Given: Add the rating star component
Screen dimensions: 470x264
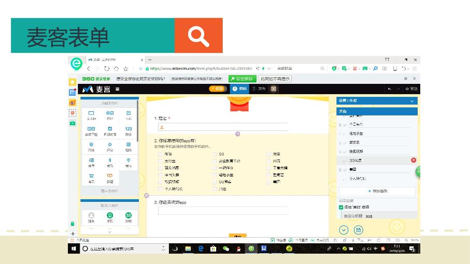Looking at the screenshot, I should point(110,146).
